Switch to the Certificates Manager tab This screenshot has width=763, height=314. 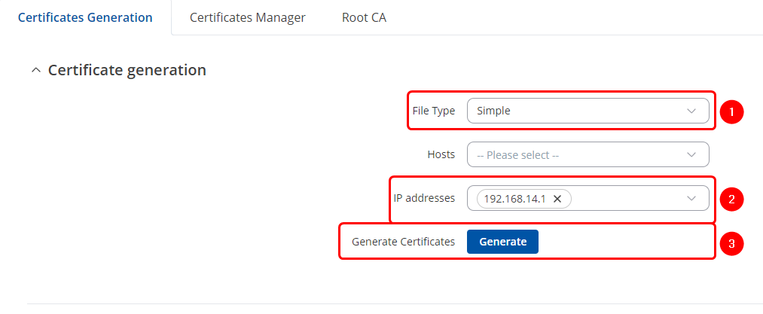coord(247,17)
